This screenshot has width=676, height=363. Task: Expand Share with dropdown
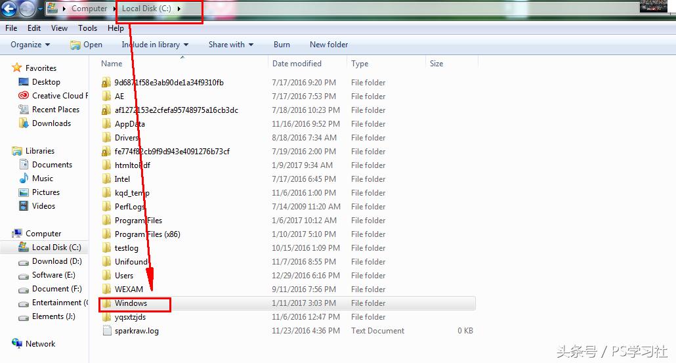[x=230, y=45]
